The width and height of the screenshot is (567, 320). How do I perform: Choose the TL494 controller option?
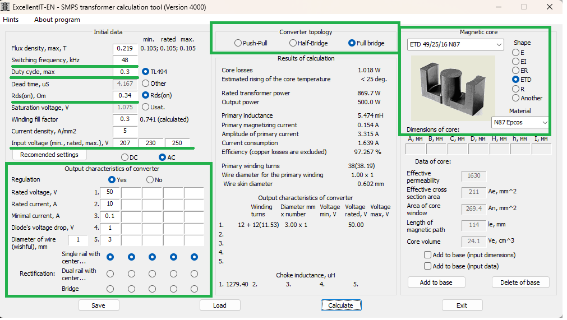pos(154,72)
